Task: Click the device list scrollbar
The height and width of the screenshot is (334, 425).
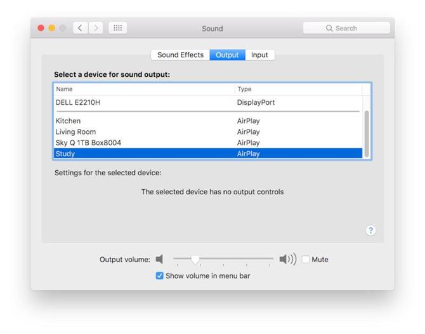Action: coord(367,134)
